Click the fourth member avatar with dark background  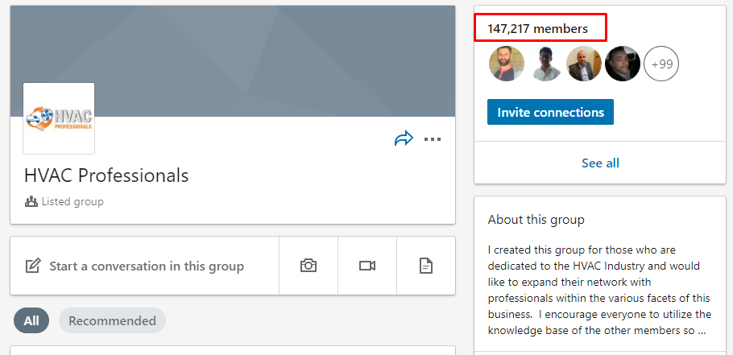(623, 64)
